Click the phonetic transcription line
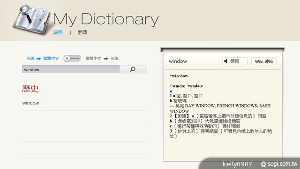 click(x=187, y=86)
